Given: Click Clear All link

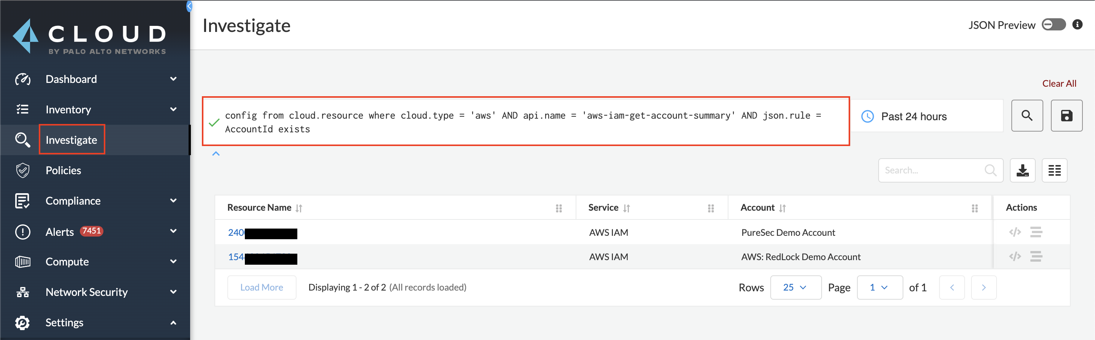Looking at the screenshot, I should coord(1059,84).
